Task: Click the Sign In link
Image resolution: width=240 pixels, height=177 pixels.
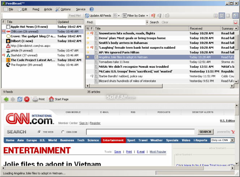Action: coord(83,123)
